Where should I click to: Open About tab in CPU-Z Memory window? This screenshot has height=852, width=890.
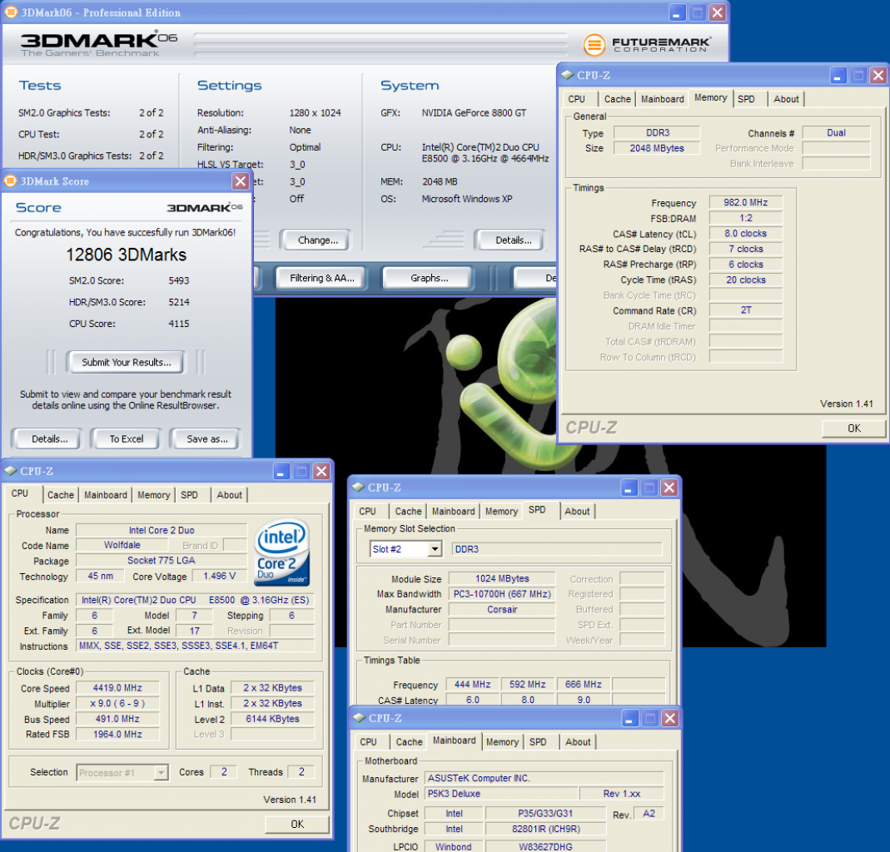786,99
